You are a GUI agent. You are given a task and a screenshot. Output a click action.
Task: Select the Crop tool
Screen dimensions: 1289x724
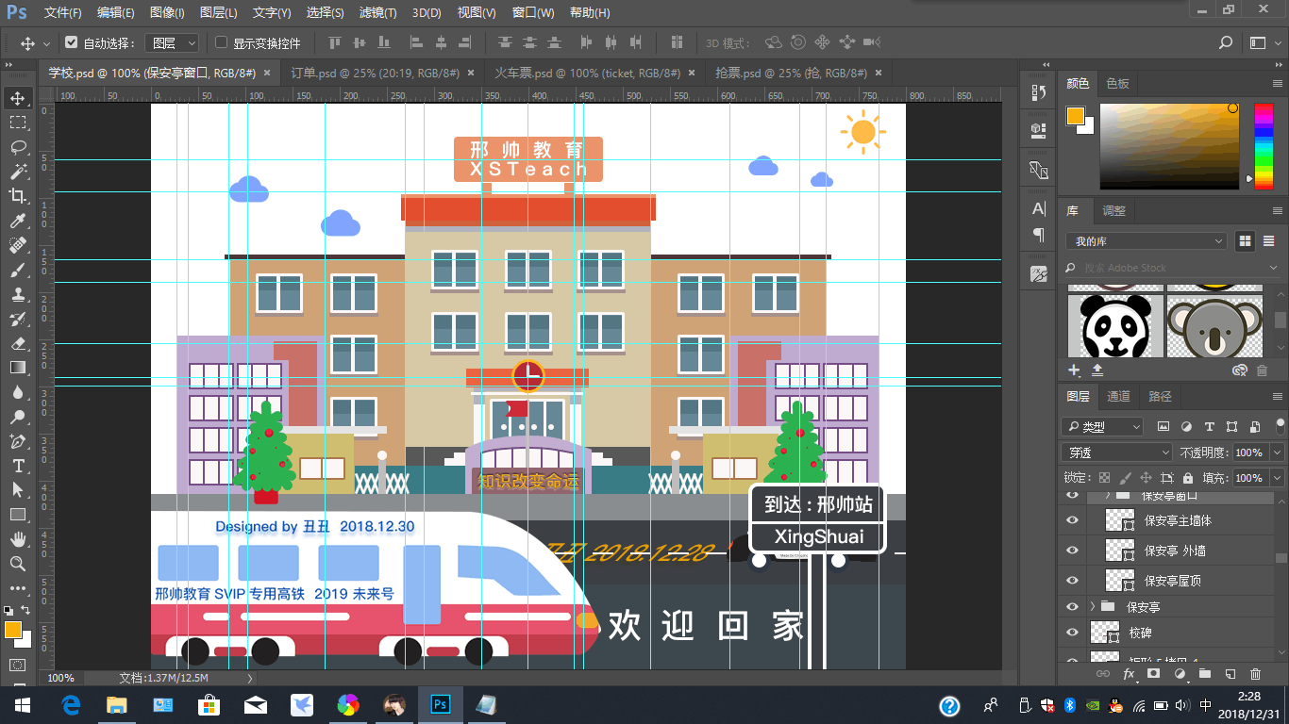pos(18,196)
